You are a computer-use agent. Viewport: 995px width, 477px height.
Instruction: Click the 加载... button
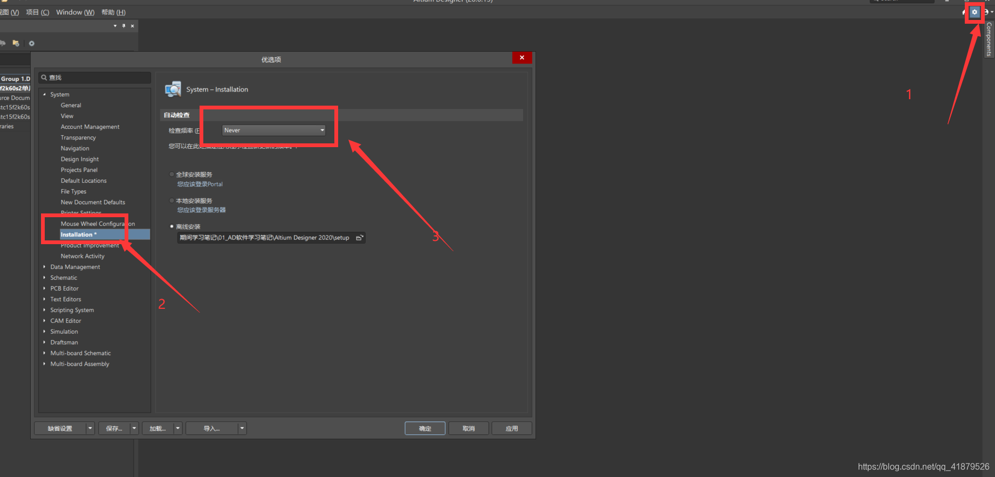157,428
